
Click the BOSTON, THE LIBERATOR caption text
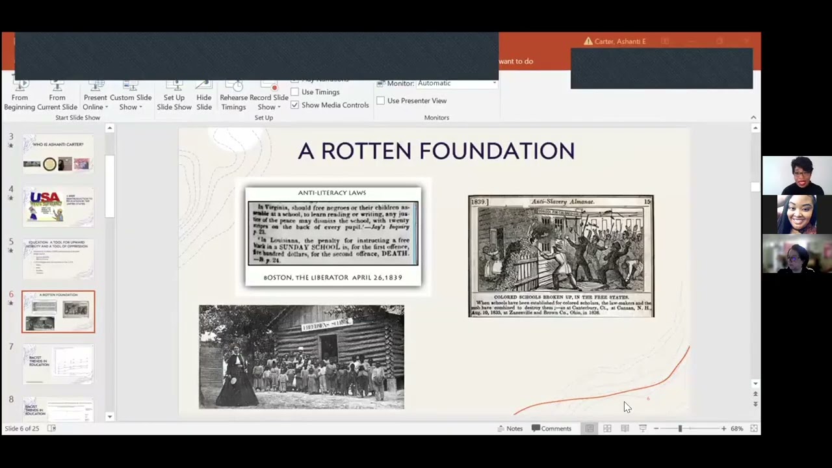[333, 278]
